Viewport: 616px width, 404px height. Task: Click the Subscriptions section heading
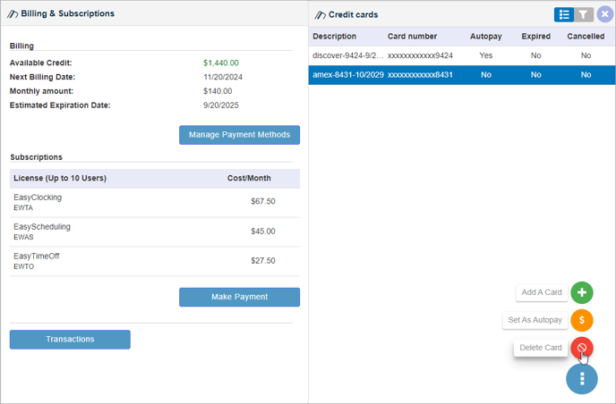point(36,157)
